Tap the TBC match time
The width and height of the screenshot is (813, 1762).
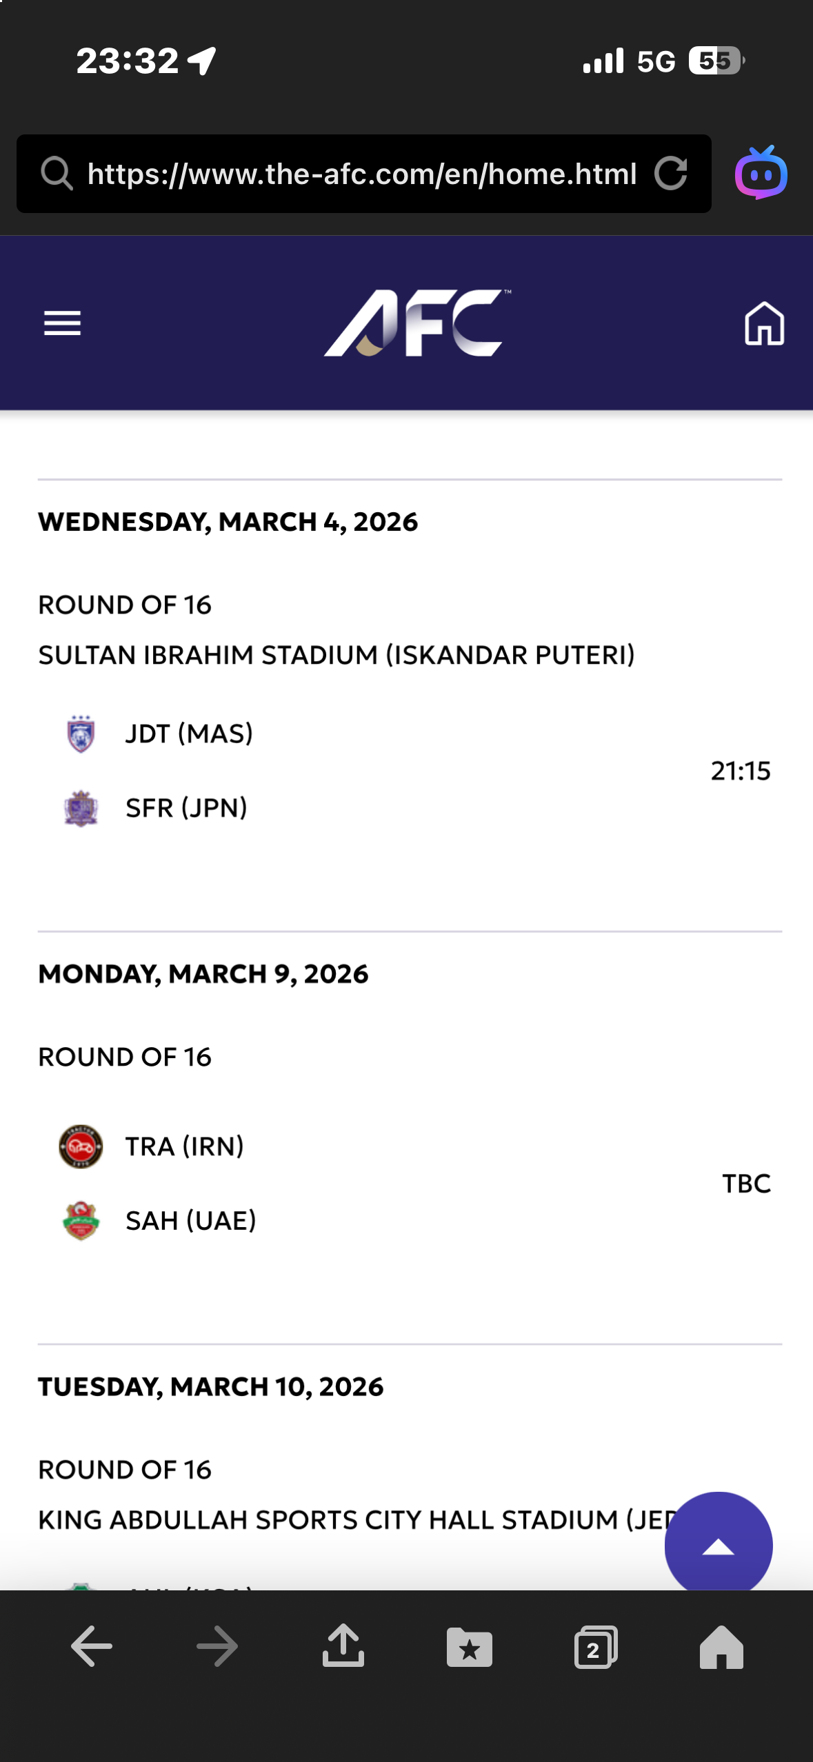pos(746,1184)
